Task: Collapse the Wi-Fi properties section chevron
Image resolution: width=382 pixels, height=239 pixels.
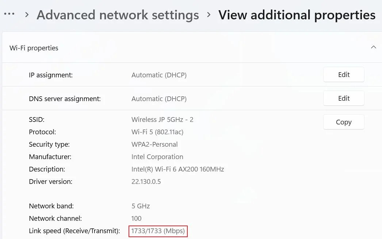Action: (x=374, y=47)
